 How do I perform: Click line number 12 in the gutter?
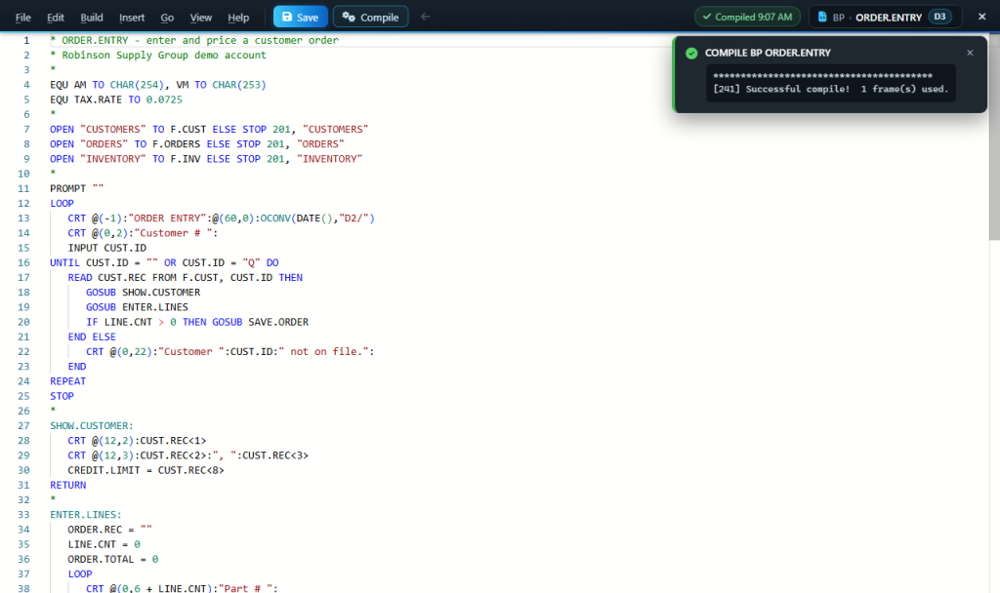tap(23, 203)
